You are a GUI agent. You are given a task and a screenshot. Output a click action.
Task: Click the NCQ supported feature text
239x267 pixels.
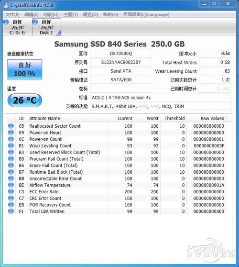click(x=166, y=106)
